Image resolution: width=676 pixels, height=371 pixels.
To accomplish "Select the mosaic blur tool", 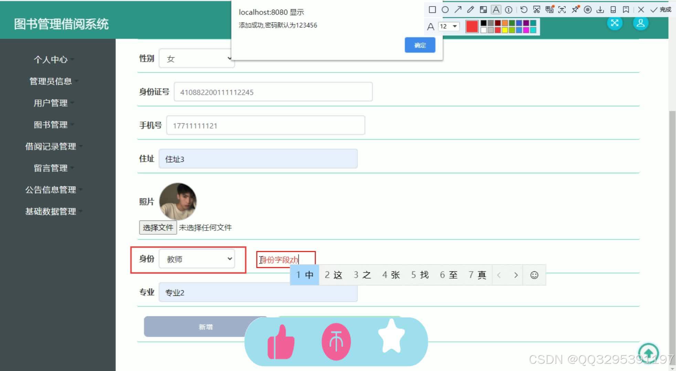I will point(483,10).
